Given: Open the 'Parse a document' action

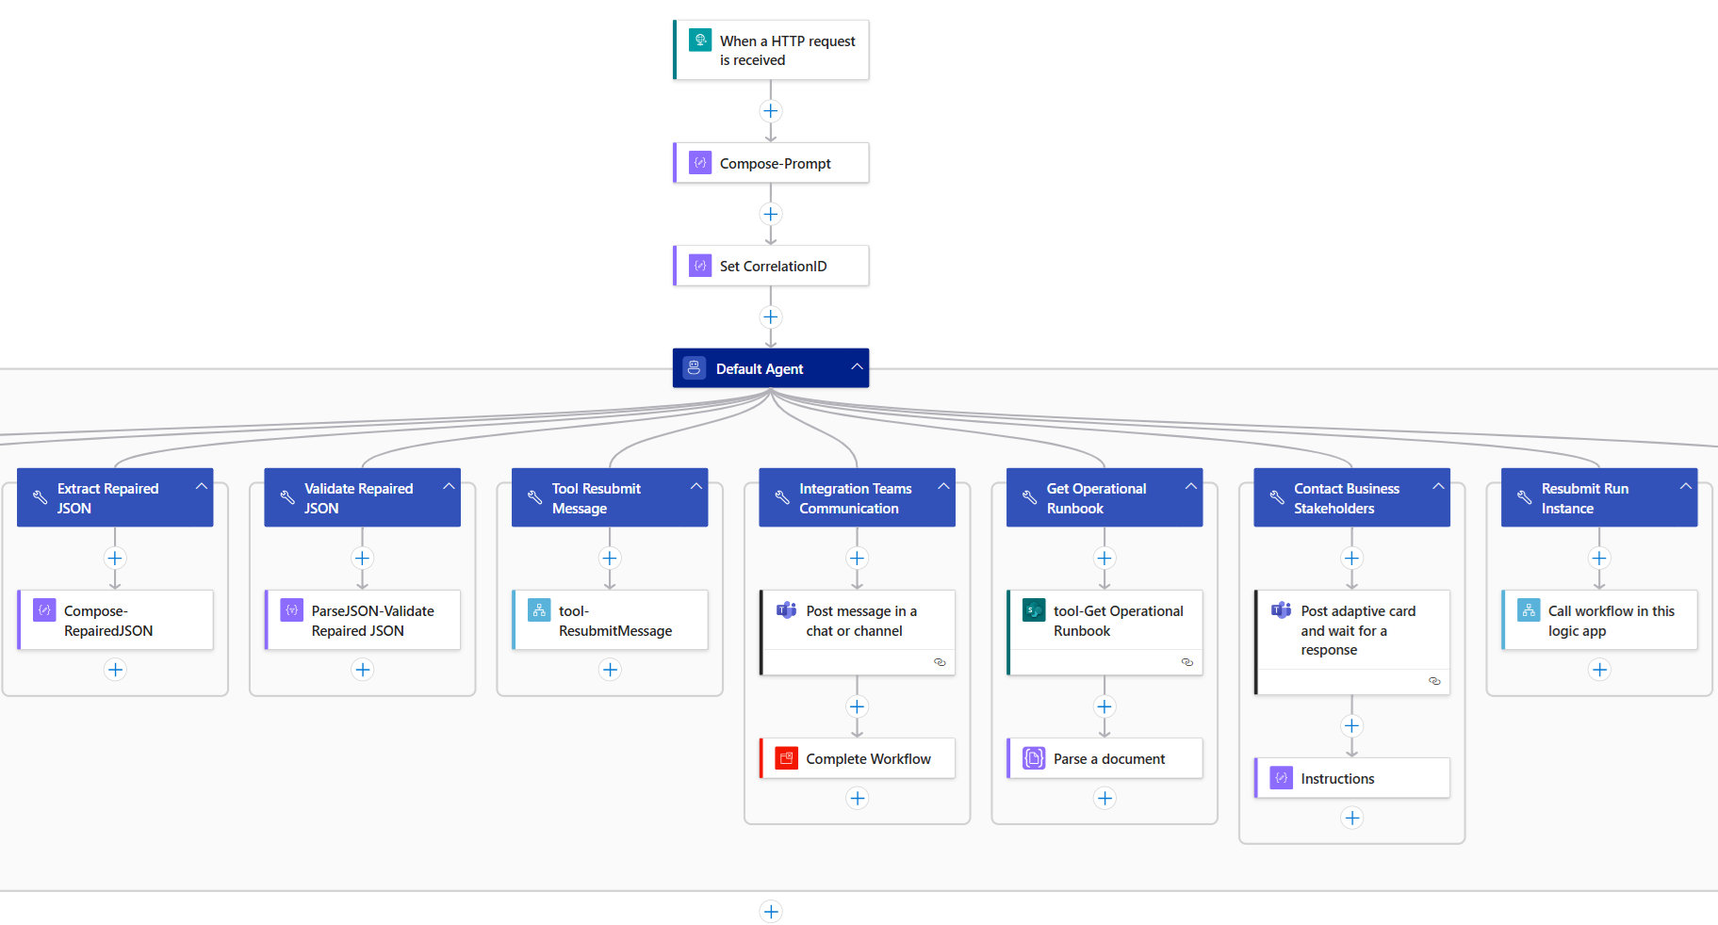Looking at the screenshot, I should (1104, 758).
